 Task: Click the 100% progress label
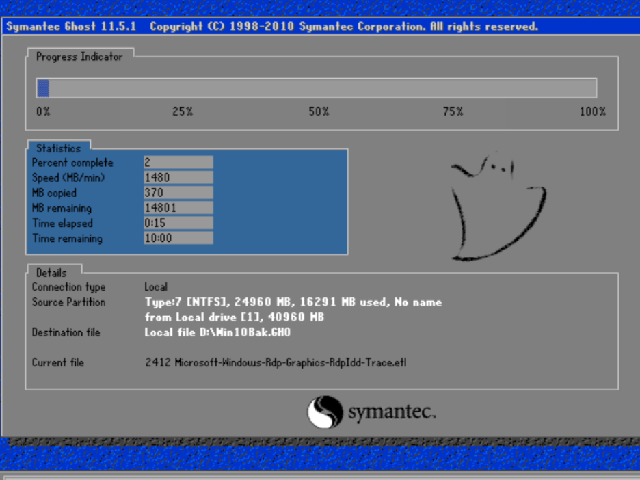[593, 112]
